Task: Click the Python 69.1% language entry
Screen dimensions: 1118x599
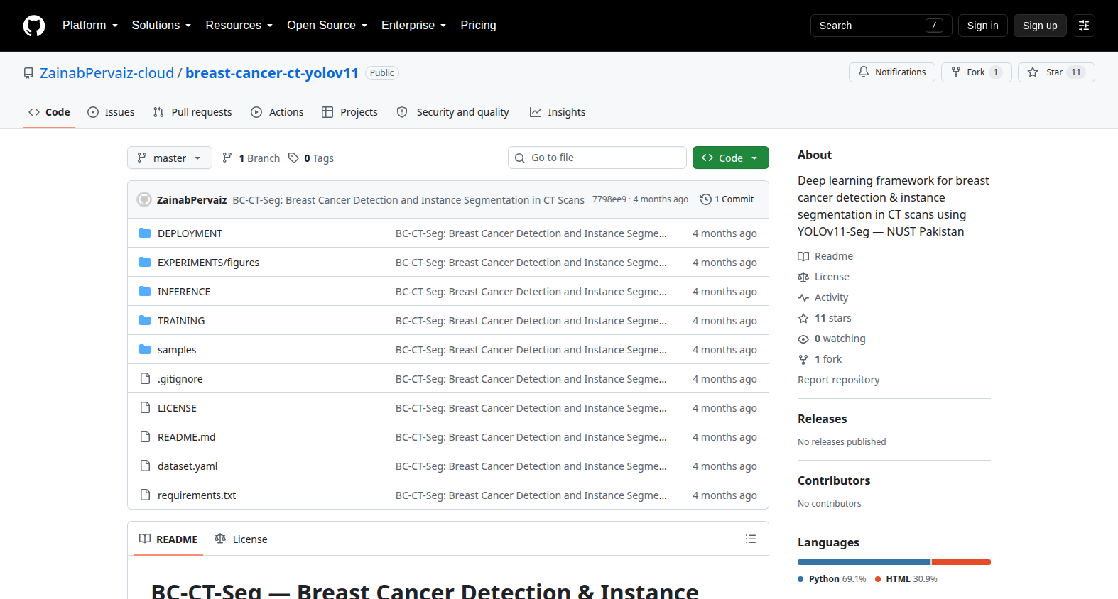Action: pos(832,579)
